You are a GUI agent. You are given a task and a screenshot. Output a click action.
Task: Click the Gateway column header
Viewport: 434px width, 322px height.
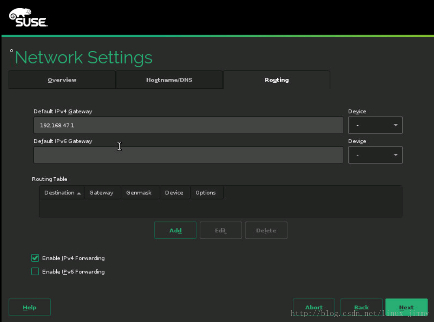click(x=101, y=192)
